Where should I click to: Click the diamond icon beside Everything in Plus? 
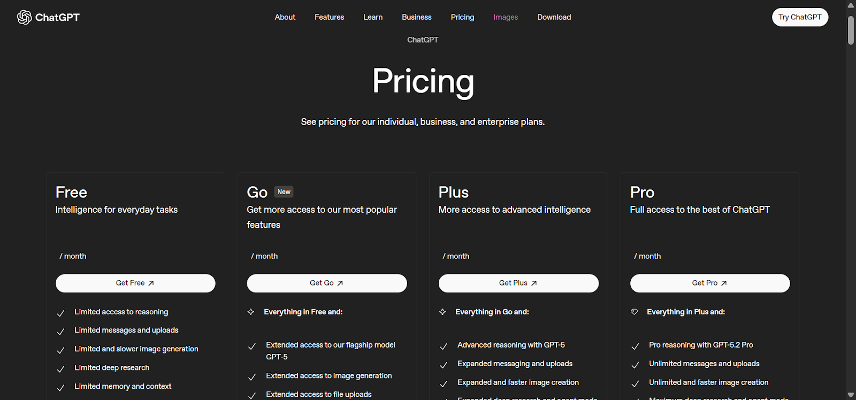[635, 312]
